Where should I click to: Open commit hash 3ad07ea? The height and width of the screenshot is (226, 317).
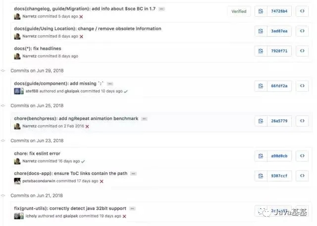[279, 31]
